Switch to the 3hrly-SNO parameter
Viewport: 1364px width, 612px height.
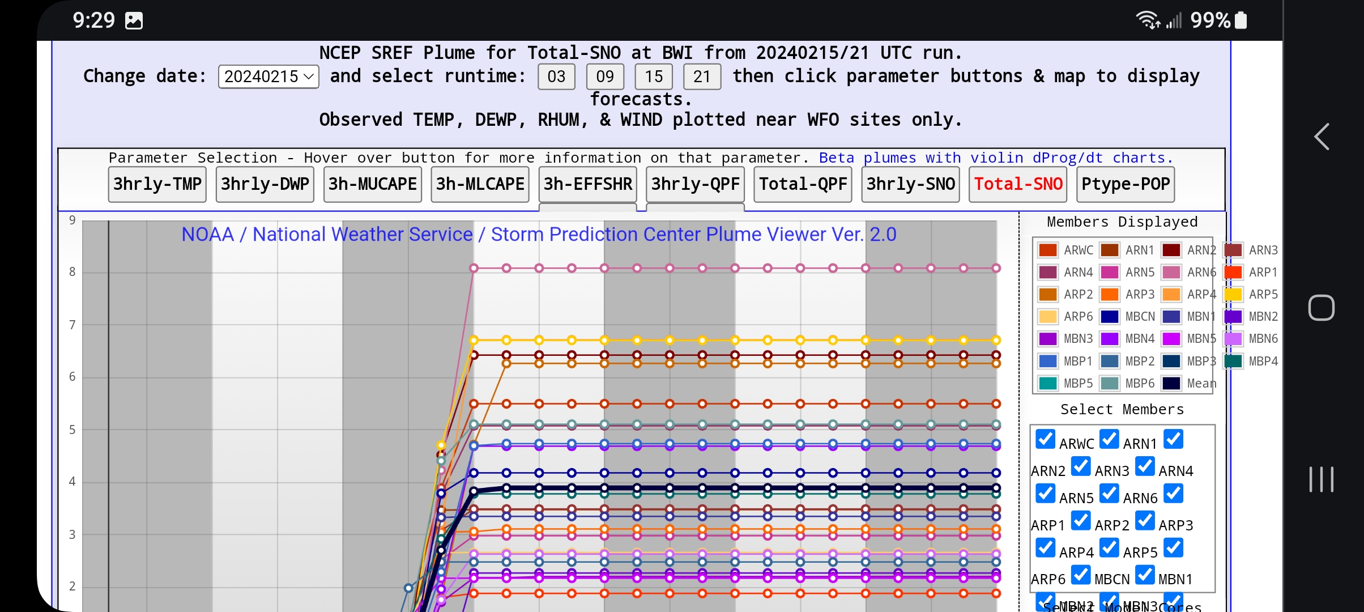pos(911,184)
